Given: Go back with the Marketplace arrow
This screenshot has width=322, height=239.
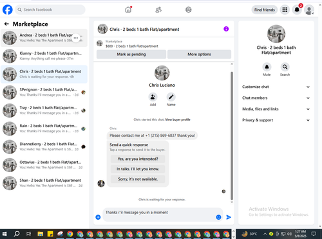Looking at the screenshot, I should (6, 24).
